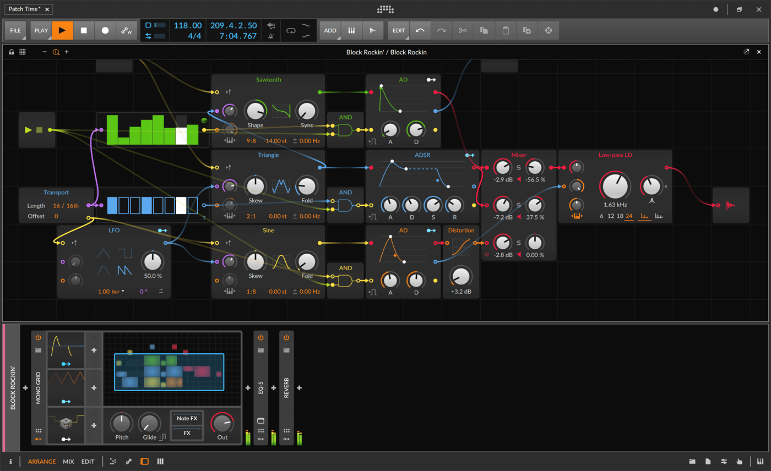The height and width of the screenshot is (471, 771).
Task: Click the Note FX button on Mono Grid
Action: (x=187, y=418)
